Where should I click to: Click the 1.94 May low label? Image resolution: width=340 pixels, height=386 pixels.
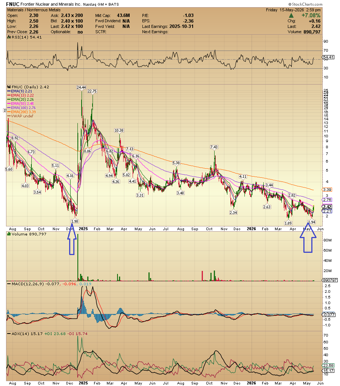(x=312, y=222)
